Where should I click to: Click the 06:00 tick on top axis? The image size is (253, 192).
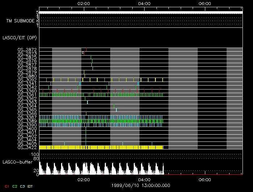205,3
